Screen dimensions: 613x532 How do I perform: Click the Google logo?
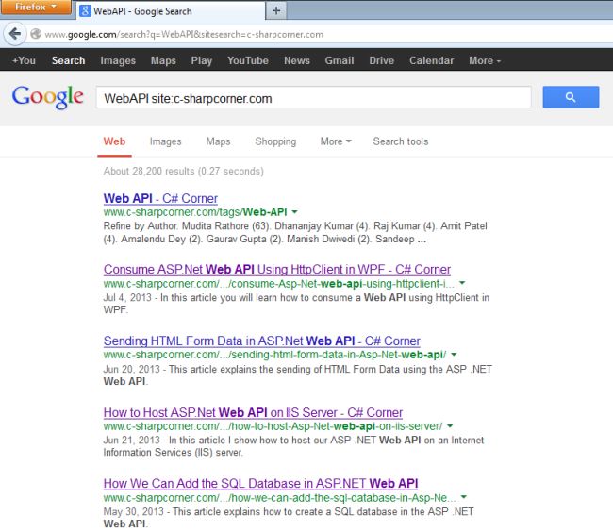point(47,97)
